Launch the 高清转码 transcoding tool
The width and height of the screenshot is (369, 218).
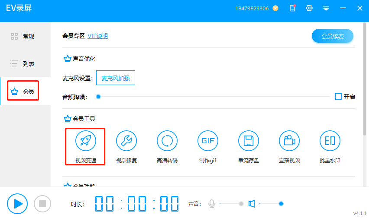click(x=167, y=147)
